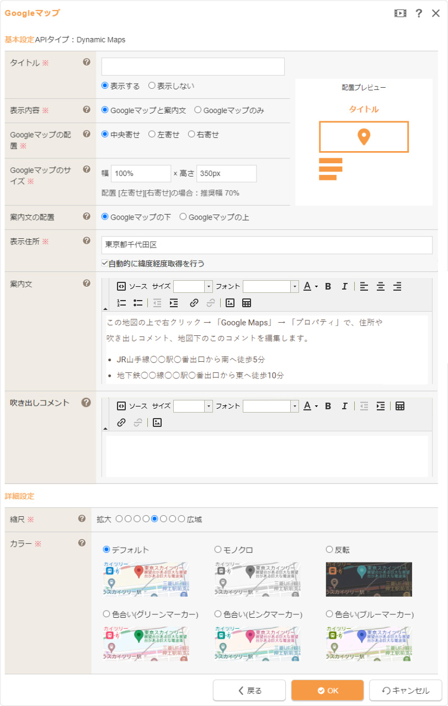The image size is (448, 706).
Task: Show help for 吹き出しコメント row
Action: tap(86, 402)
